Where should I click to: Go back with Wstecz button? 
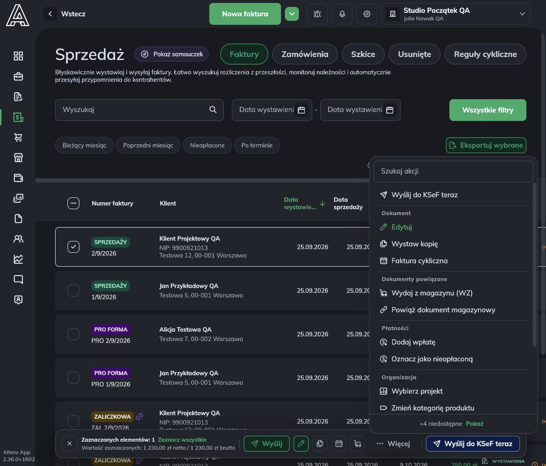point(65,14)
